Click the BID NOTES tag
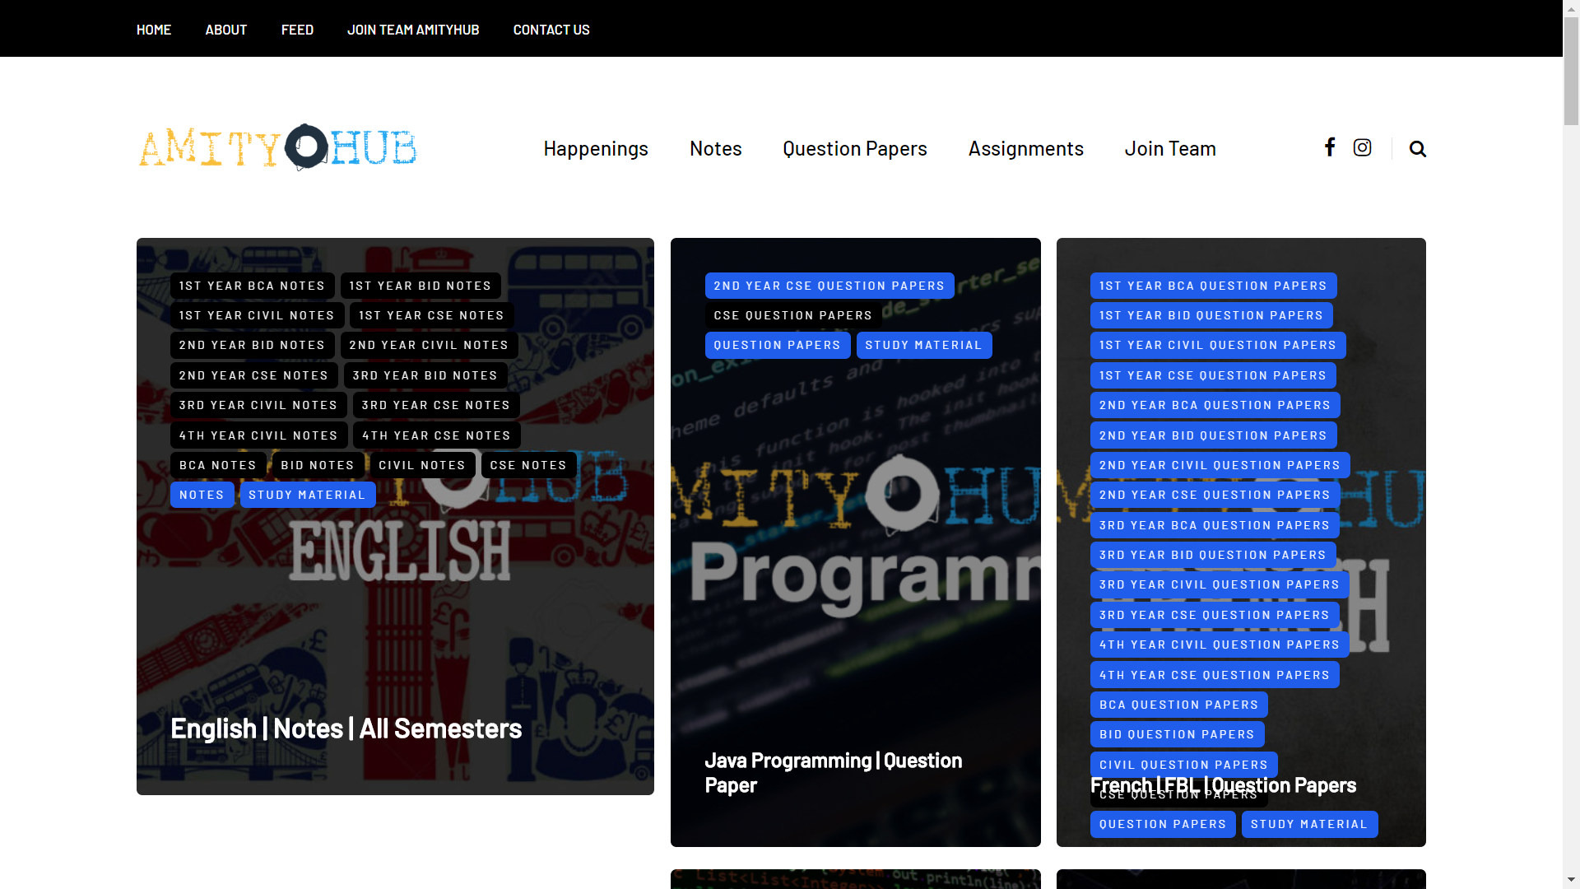1580x889 pixels. click(318, 465)
